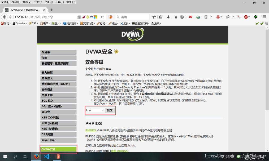Click the ABP Adblock Plus icon
Image resolution: width=269 pixels, height=161 pixels.
click(x=246, y=17)
